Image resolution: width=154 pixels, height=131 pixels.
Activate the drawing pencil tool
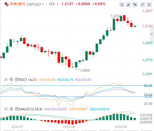click(128, 5)
